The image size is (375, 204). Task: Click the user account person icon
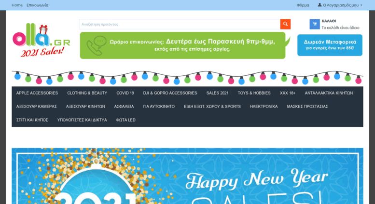[x=319, y=5]
